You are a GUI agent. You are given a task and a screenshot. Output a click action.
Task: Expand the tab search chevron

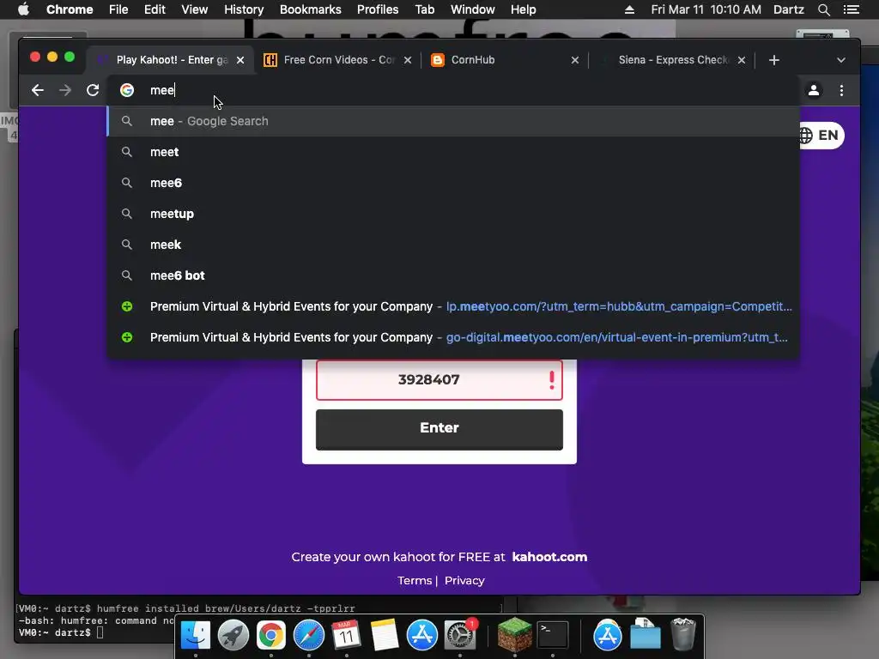(x=841, y=60)
